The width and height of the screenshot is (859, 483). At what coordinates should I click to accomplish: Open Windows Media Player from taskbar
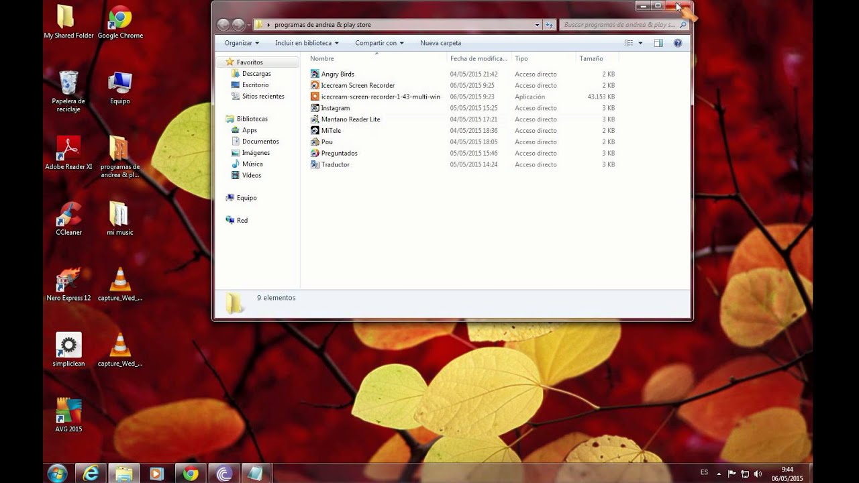[156, 474]
